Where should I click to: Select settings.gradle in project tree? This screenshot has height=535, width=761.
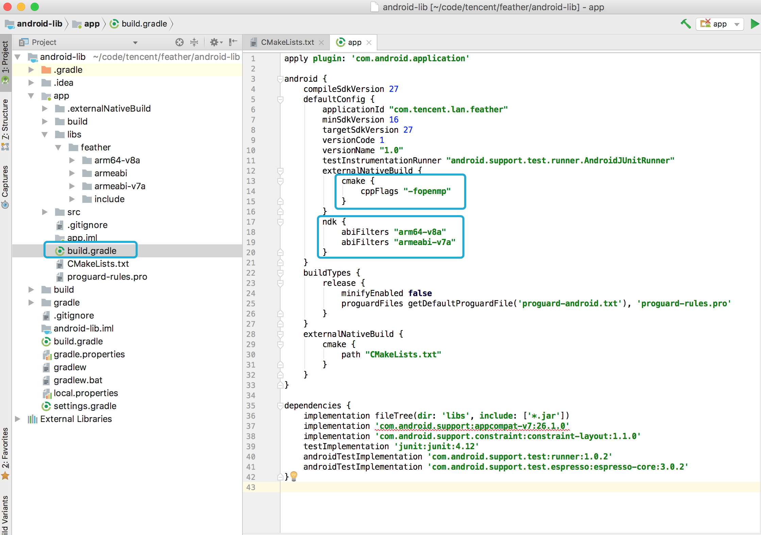(x=85, y=406)
